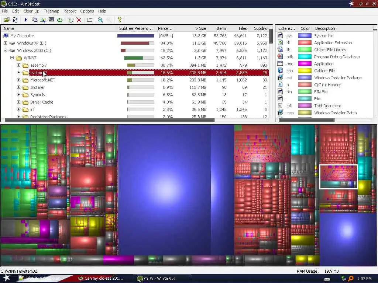Open the Report menu
Image resolution: width=378 pixels, height=283 pixels.
(69, 11)
